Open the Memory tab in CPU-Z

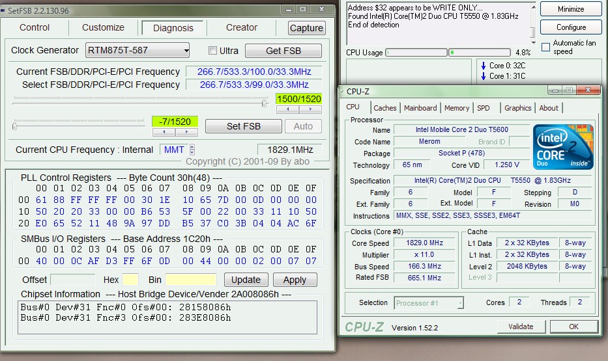pyautogui.click(x=457, y=108)
